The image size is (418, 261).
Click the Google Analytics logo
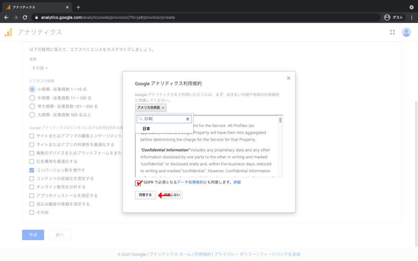pos(8,32)
